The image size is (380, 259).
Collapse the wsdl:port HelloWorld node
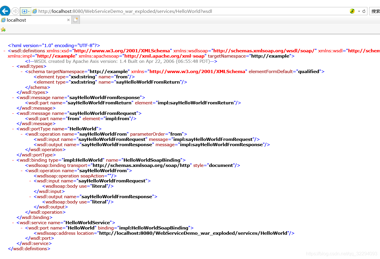point(22,228)
